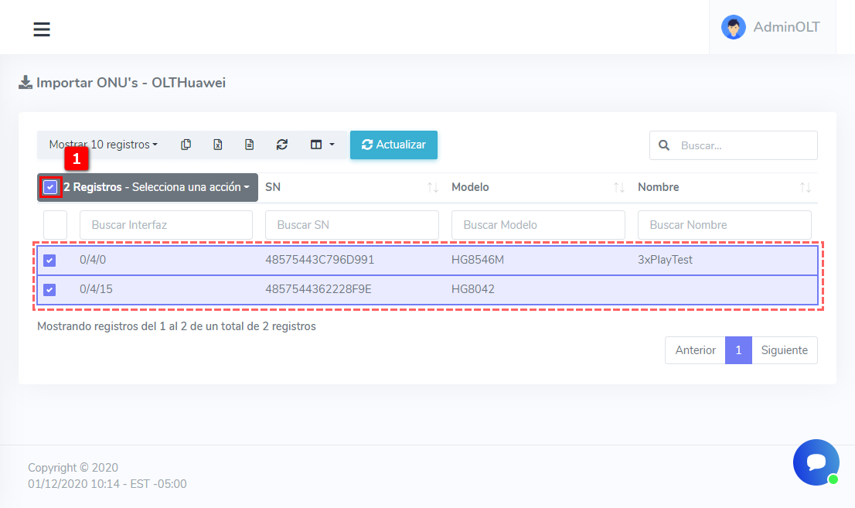The height and width of the screenshot is (508, 855).
Task: Click the Siguiente pagination button
Action: [784, 350]
